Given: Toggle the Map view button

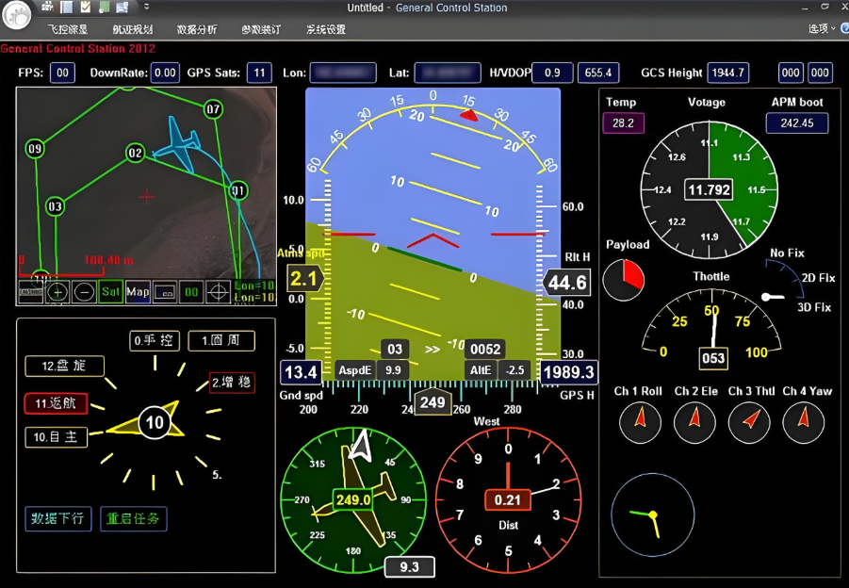Looking at the screenshot, I should tap(138, 292).
